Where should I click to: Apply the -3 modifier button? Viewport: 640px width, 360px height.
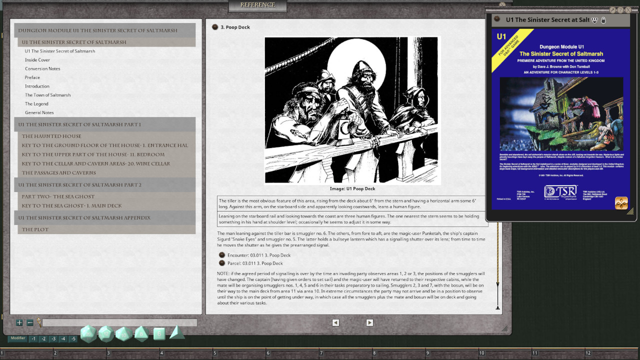point(53,339)
